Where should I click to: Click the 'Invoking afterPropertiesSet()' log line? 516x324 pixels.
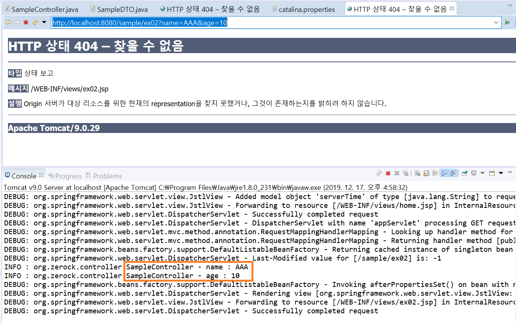(x=260, y=285)
